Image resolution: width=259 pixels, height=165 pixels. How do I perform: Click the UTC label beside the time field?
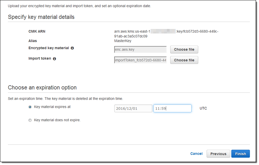click(x=203, y=108)
